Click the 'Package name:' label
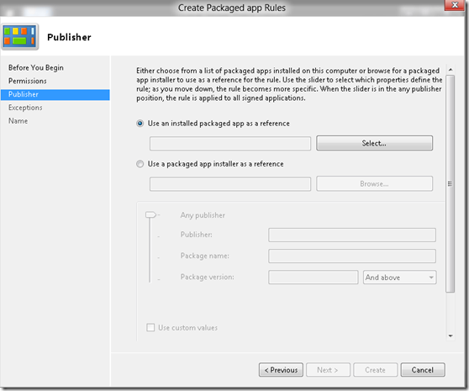469x391 pixels. 204,256
